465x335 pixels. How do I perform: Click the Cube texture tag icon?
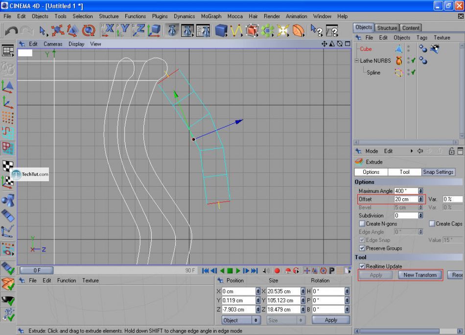[x=435, y=48]
